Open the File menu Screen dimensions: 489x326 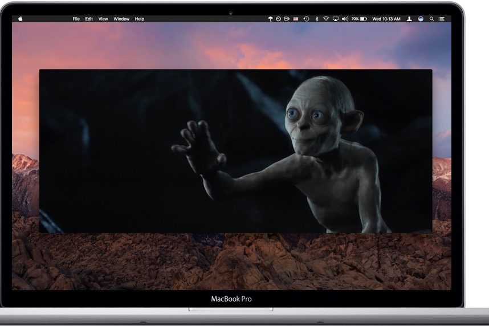click(76, 19)
